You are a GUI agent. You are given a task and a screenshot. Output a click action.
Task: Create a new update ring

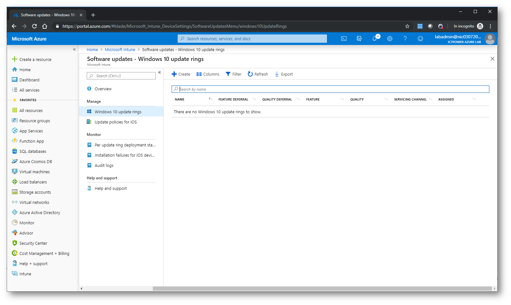(181, 74)
